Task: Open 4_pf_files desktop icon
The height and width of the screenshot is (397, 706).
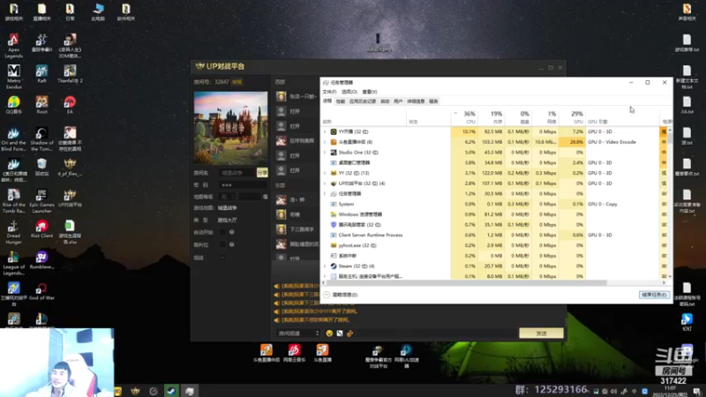Action: [x=70, y=167]
